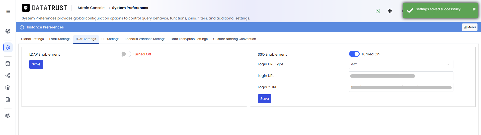The image size is (481, 135).
Task: Save the SSO settings
Action: [265, 99]
